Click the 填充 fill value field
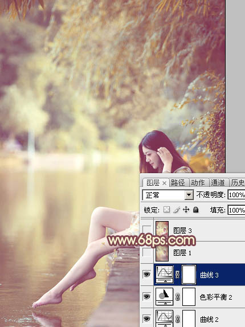This screenshot has width=245, height=327. pos(236,210)
